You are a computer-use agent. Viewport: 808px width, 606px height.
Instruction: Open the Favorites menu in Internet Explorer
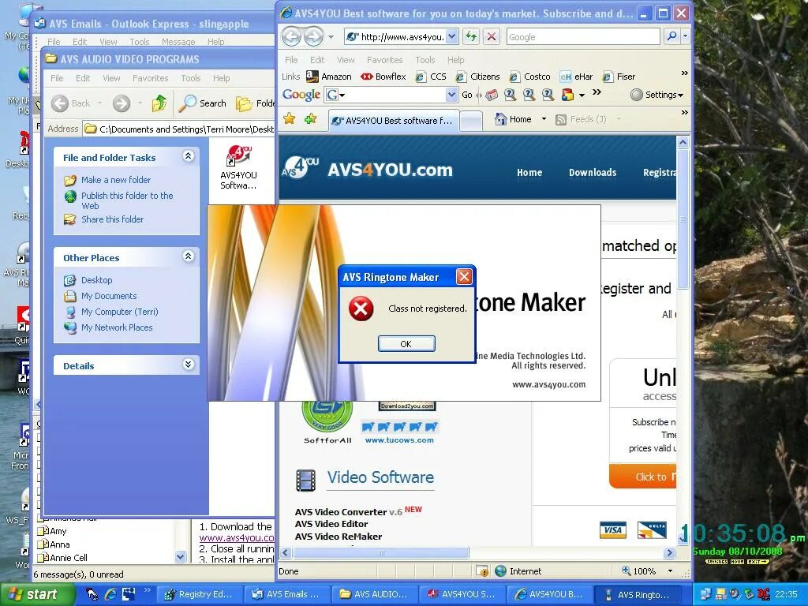point(384,60)
